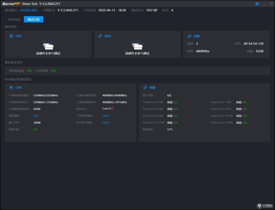Click the 单次最大降频 0MHz value
This screenshot has height=210, width=275.
click(x=106, y=123)
